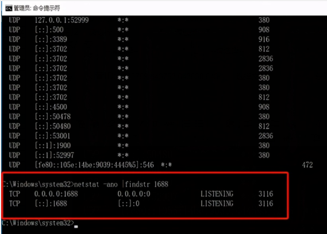Click the 0.0.0.0:0 foreign address
This screenshot has height=234, width=327.
[x=134, y=194]
